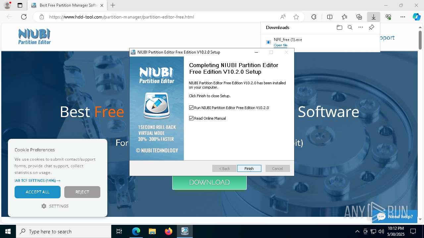Image resolution: width=424 pixels, height=238 pixels.
Task: Open Windows Start menu
Action: click(8, 231)
